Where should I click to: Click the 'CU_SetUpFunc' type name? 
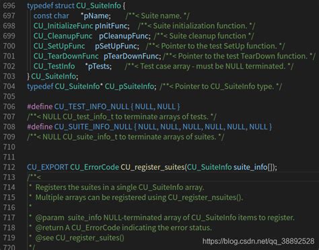tap(59, 46)
